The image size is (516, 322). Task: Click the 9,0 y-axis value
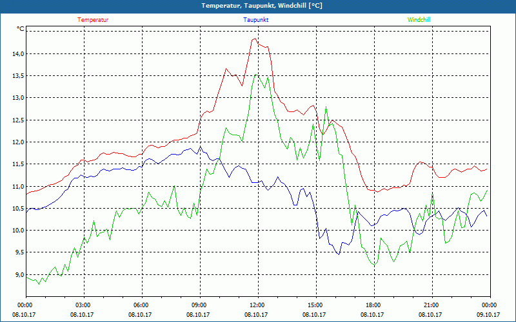point(19,275)
